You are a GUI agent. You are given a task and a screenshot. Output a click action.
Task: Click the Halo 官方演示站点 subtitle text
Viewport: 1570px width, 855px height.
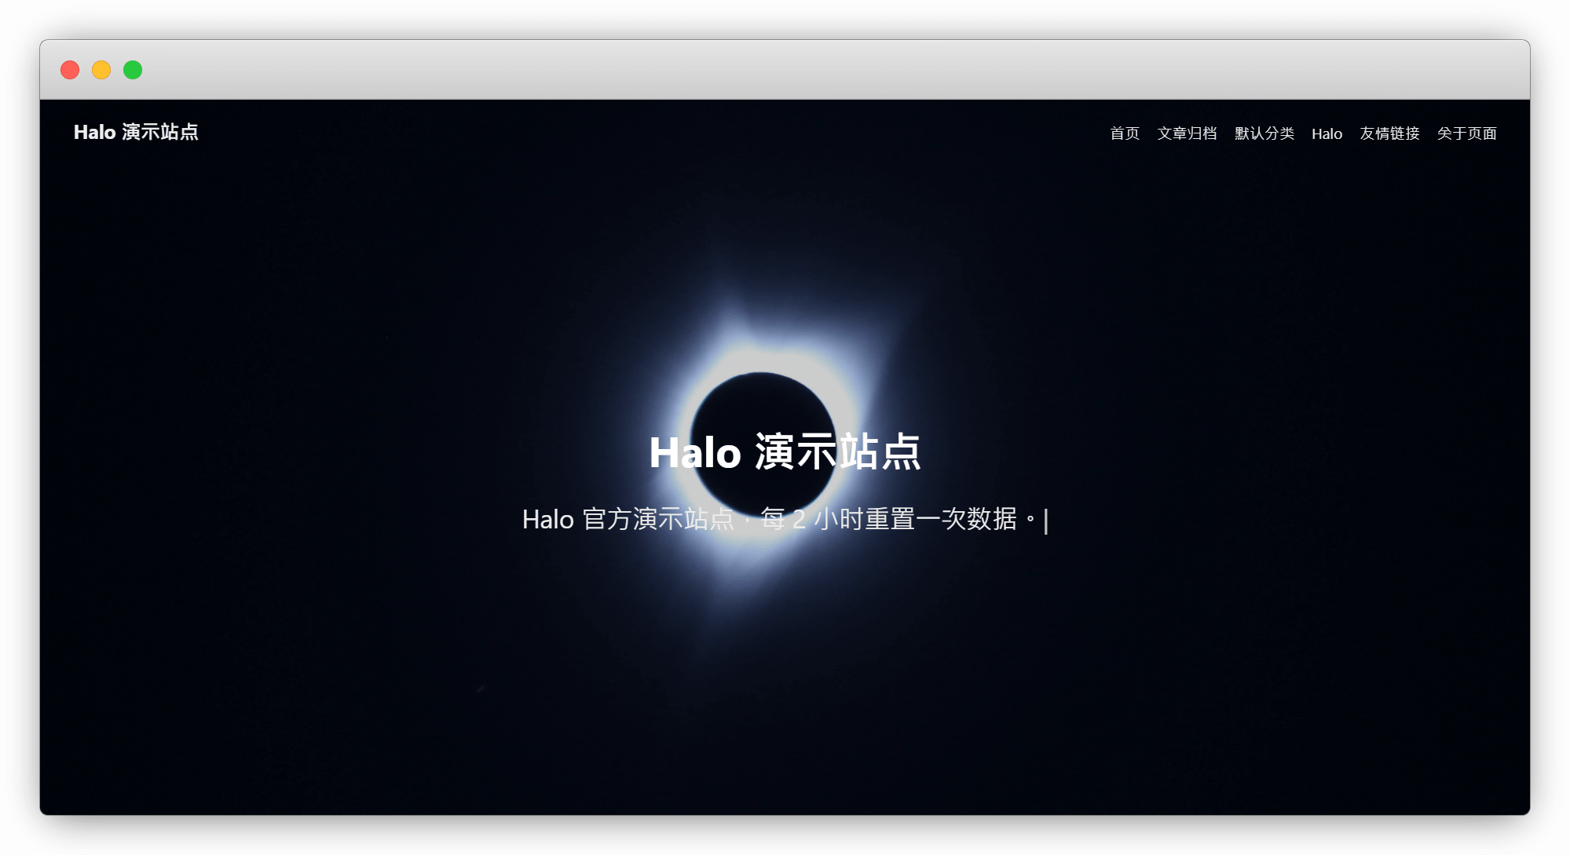[628, 519]
